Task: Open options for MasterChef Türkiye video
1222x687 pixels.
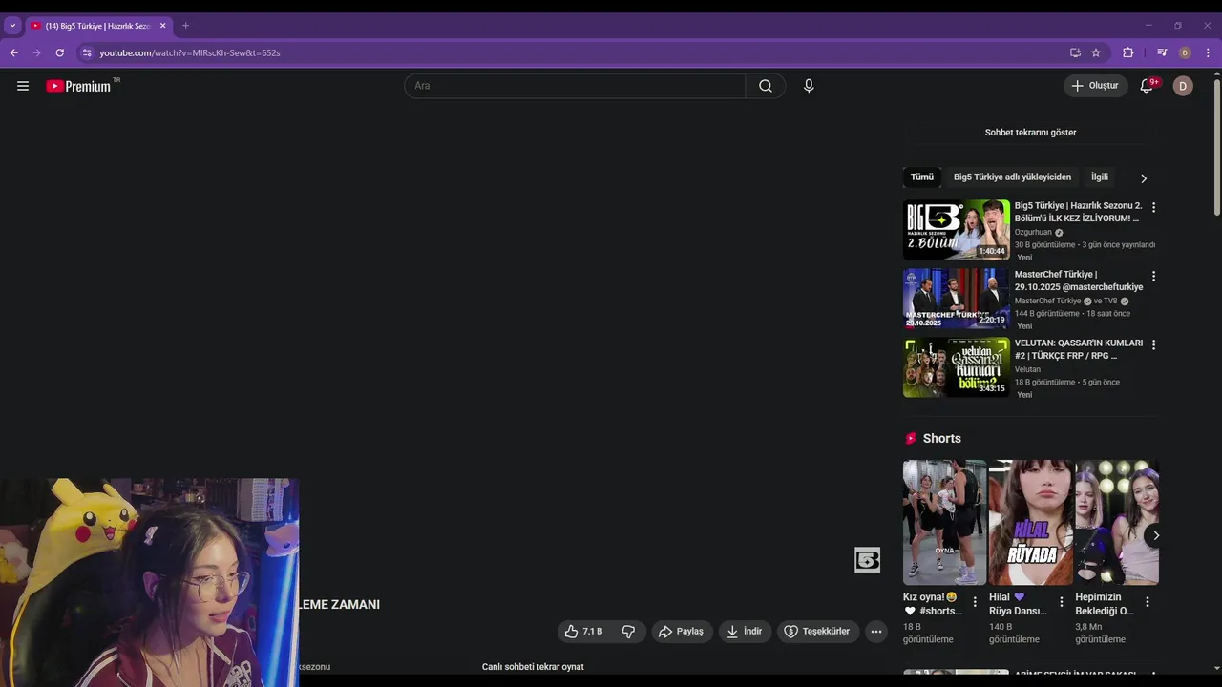Action: 1153,276
